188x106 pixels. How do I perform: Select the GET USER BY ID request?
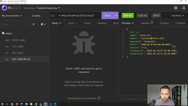(24, 59)
